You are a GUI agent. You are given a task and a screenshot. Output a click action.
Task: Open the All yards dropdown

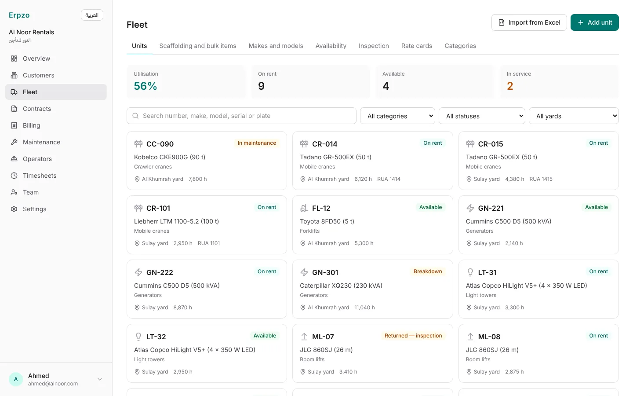(574, 116)
